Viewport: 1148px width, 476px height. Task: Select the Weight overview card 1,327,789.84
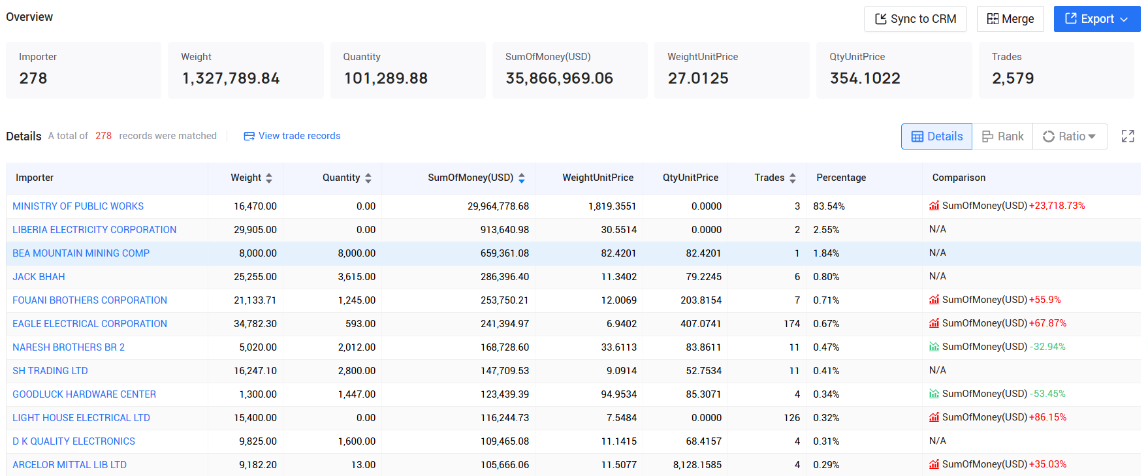[246, 70]
